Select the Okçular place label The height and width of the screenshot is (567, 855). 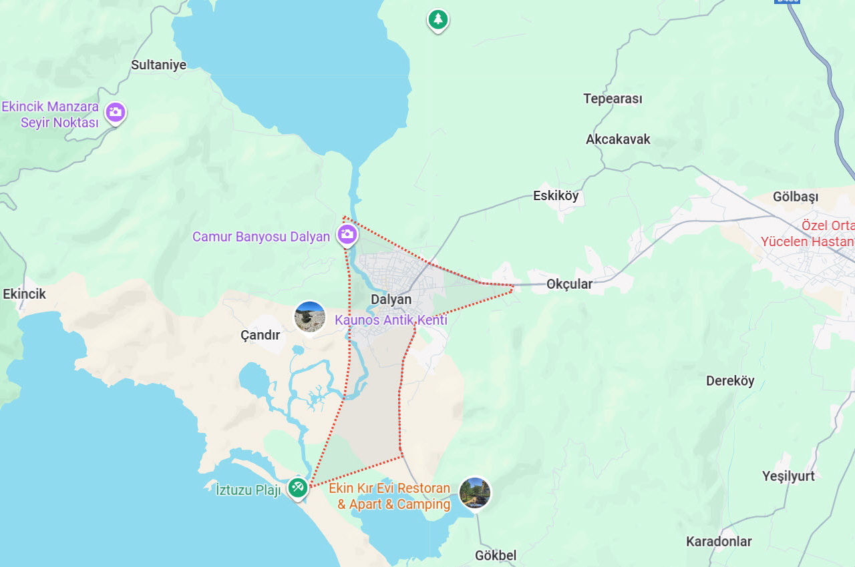pyautogui.click(x=569, y=284)
